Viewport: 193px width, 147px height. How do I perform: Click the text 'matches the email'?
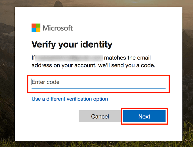[x=127, y=58]
